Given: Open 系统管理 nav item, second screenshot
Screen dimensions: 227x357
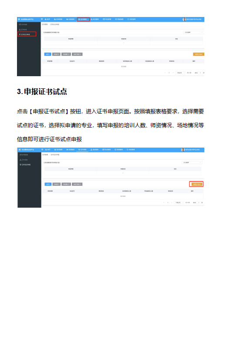Looking at the screenshot, I should [131, 150].
